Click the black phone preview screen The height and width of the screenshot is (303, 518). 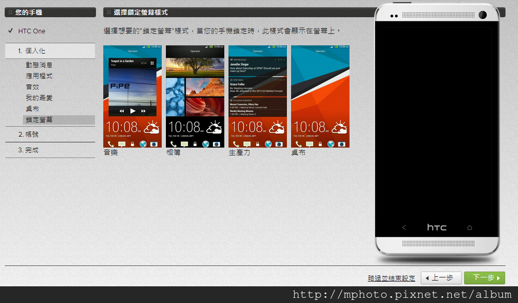(437, 129)
